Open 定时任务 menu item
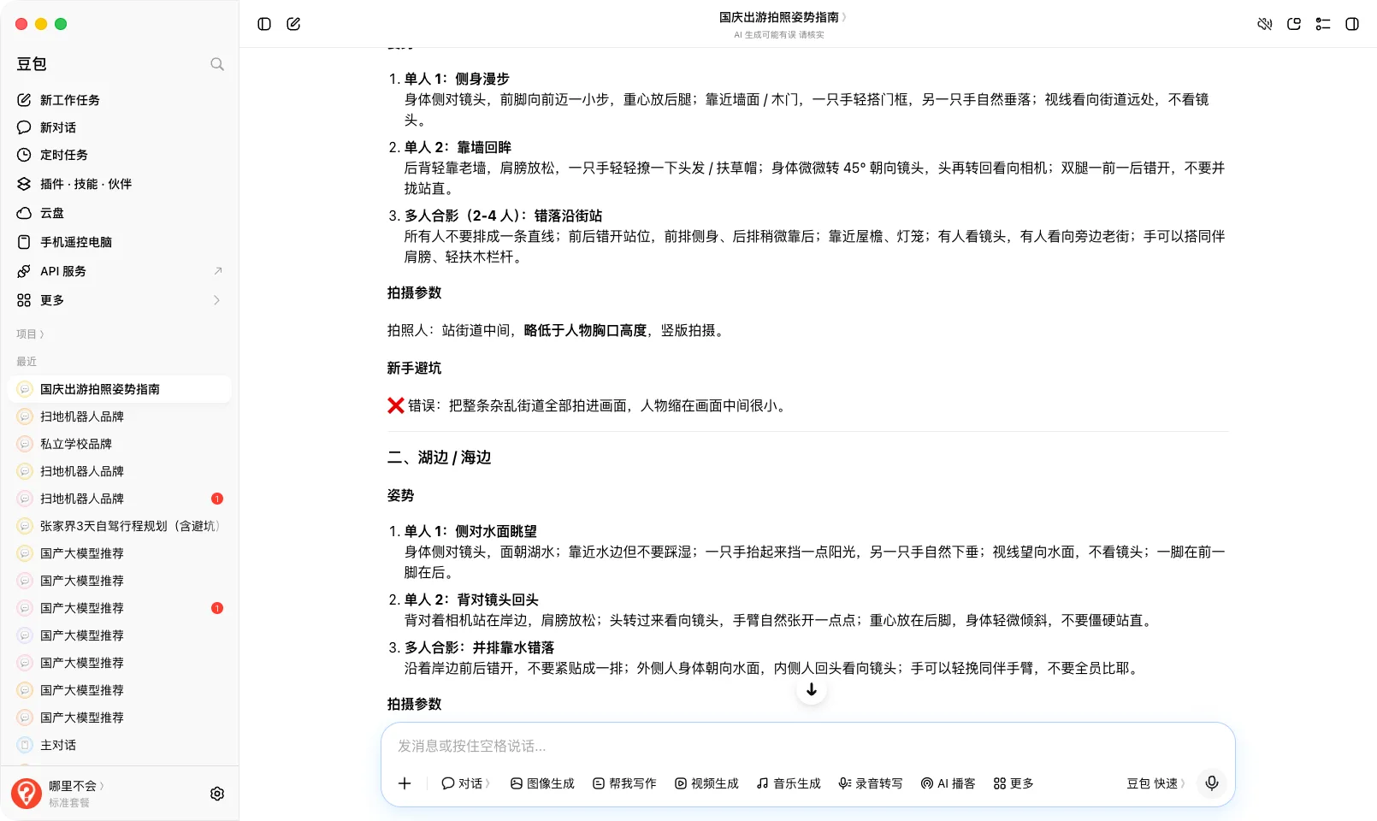Viewport: 1377px width, 821px height. coord(119,155)
